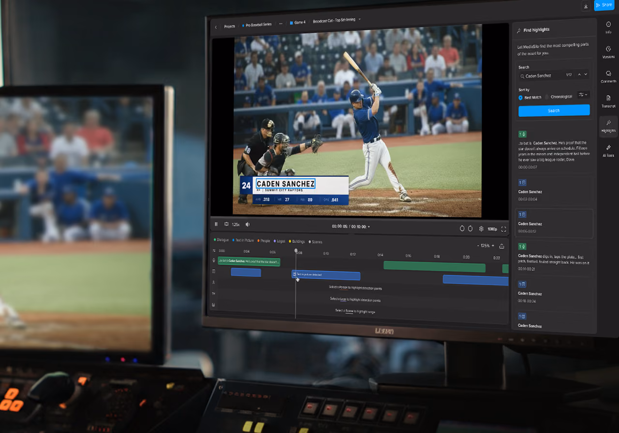The image size is (619, 433).
Task: Expand the breadcrumb ellipsis menu
Action: [280, 23]
